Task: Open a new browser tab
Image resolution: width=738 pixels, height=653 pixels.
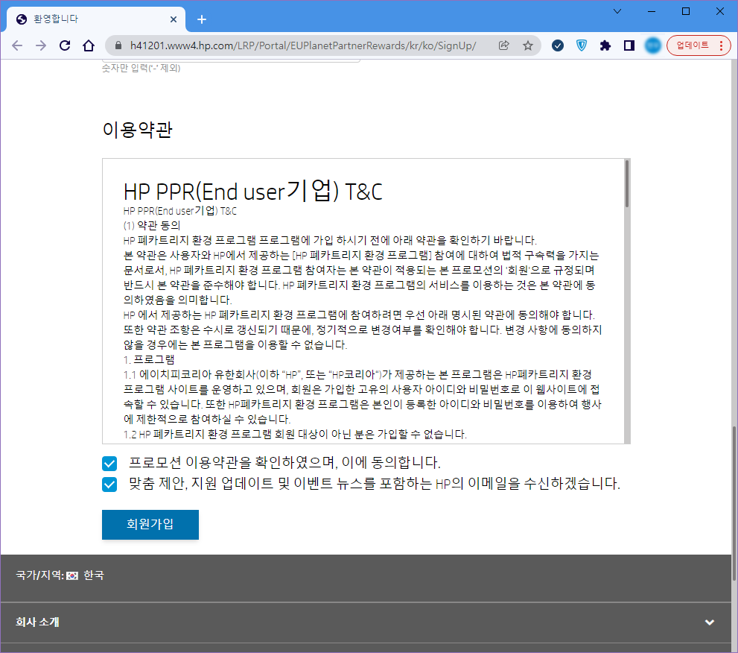Action: tap(202, 19)
